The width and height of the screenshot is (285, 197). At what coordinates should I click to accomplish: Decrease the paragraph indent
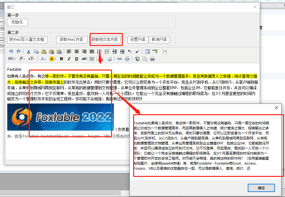[x=122, y=52]
